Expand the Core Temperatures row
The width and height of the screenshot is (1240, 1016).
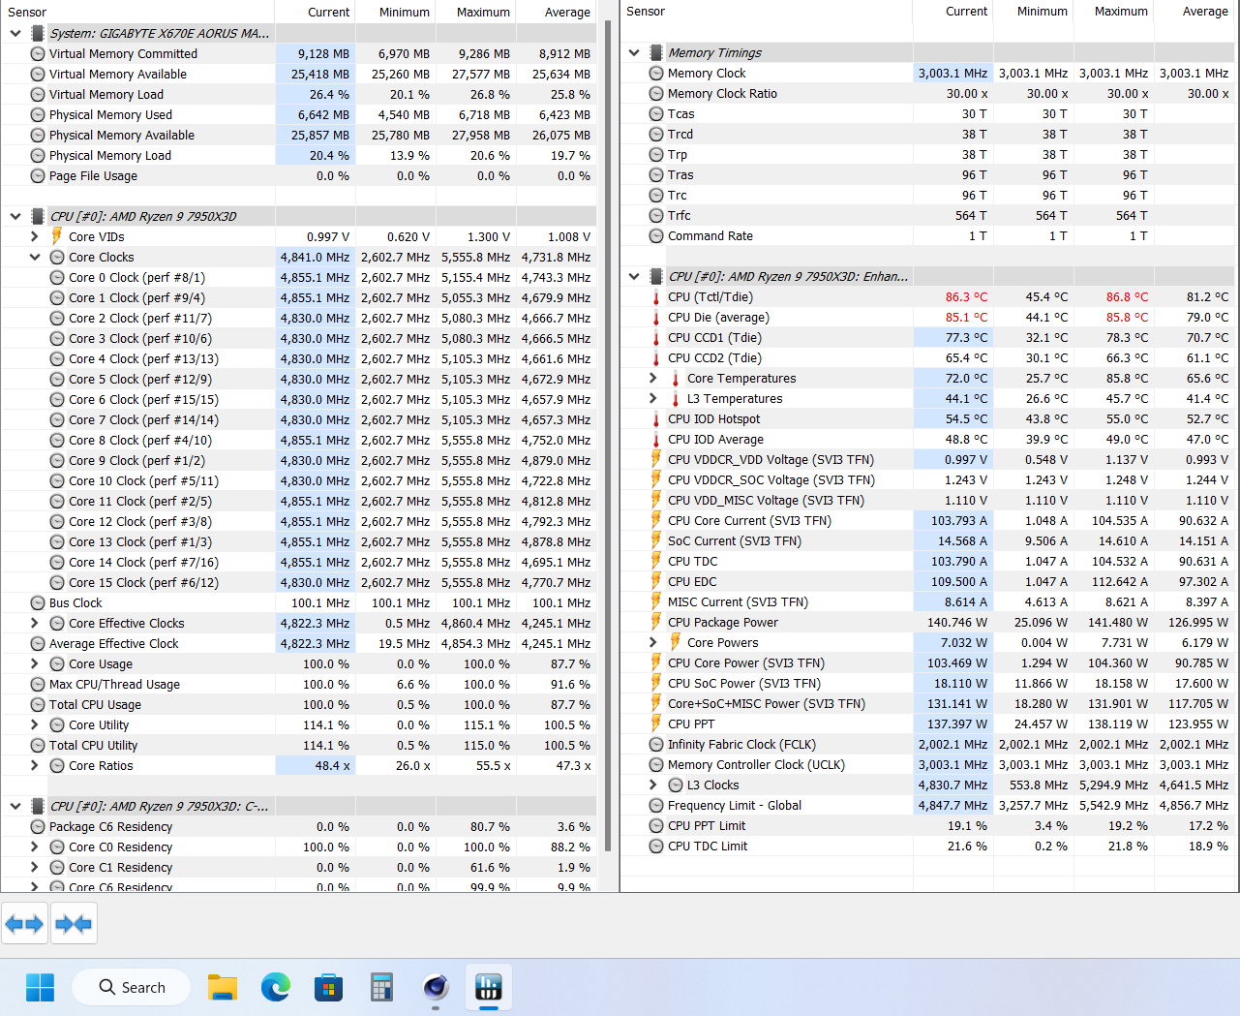(x=653, y=379)
